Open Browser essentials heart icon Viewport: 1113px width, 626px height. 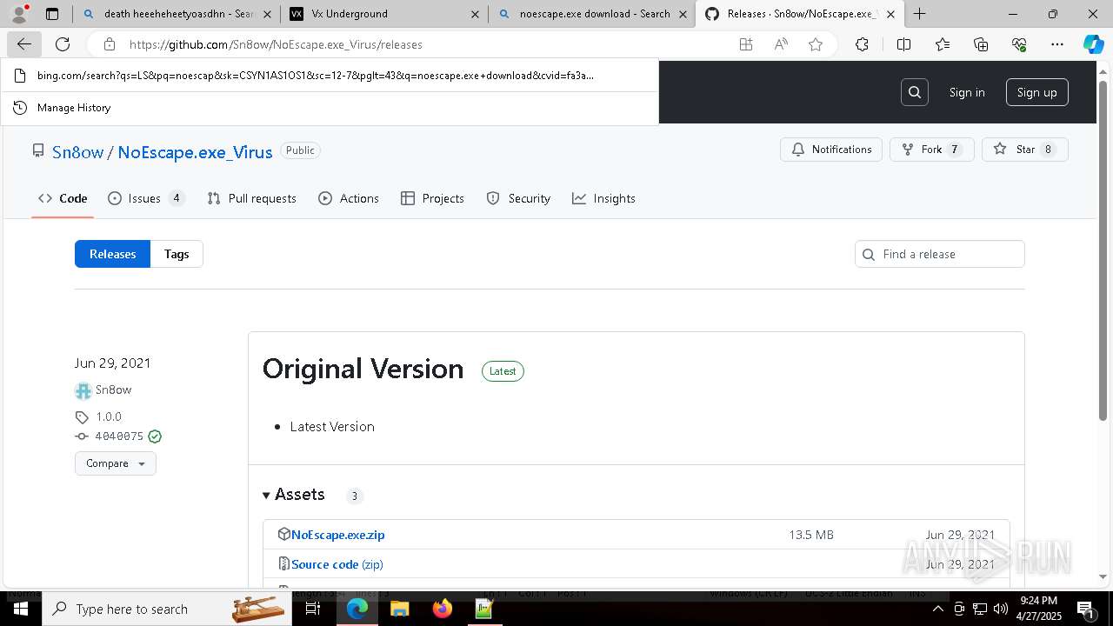click(x=1019, y=44)
